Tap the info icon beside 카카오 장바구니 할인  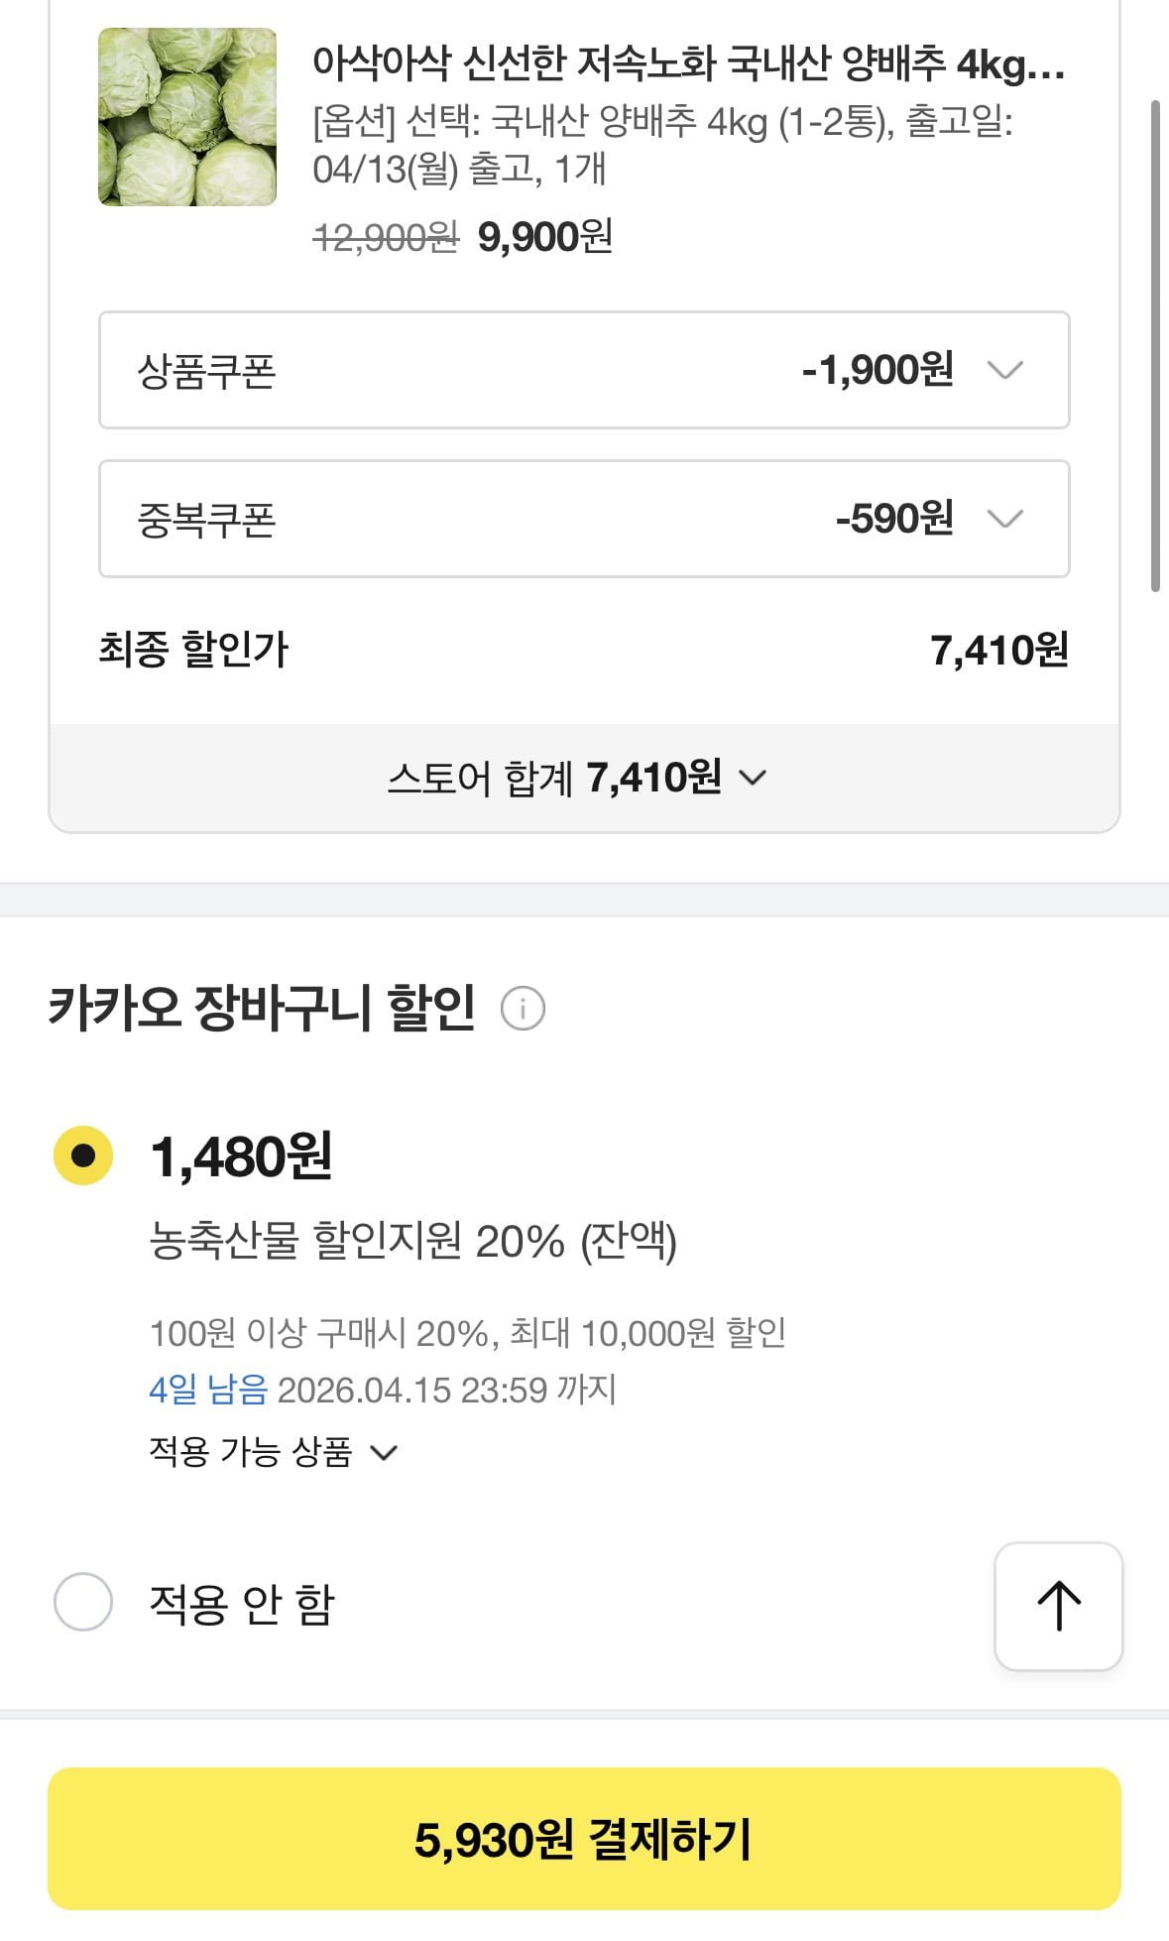click(x=523, y=1009)
